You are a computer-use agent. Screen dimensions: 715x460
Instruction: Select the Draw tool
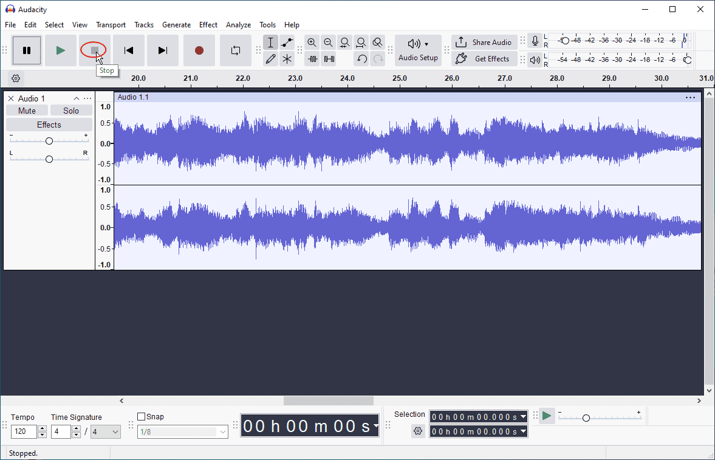[270, 59]
